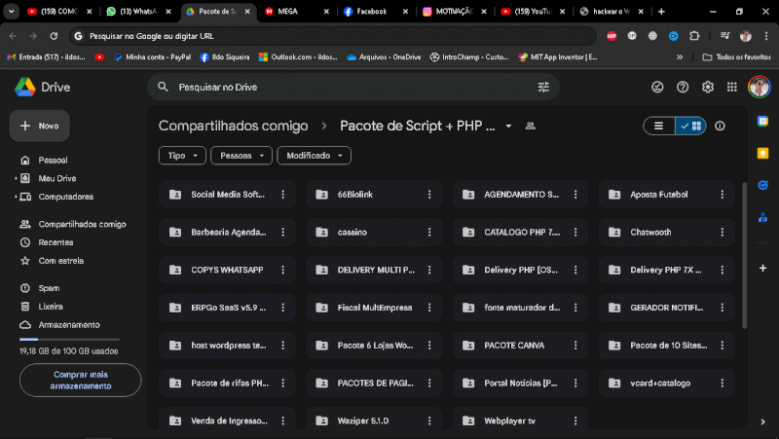Open Google Drive settings gear
This screenshot has height=439, width=779.
pos(707,88)
